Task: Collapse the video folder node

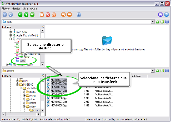Action: pyautogui.click(x=24, y=106)
